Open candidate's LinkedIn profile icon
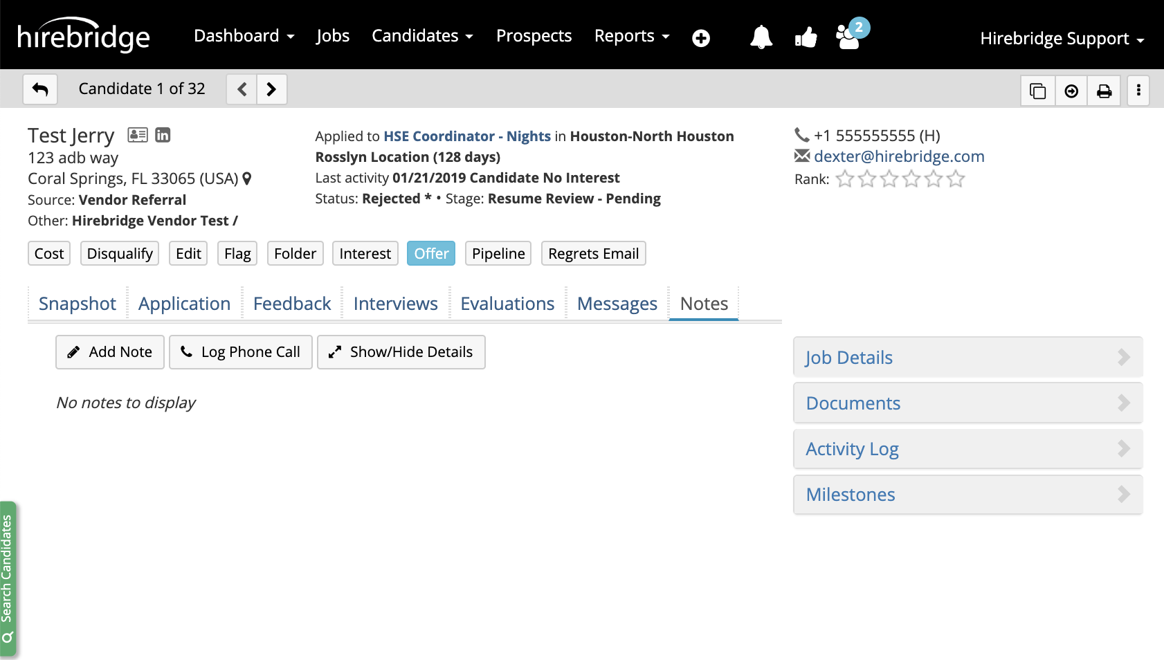The height and width of the screenshot is (660, 1164). (x=163, y=135)
